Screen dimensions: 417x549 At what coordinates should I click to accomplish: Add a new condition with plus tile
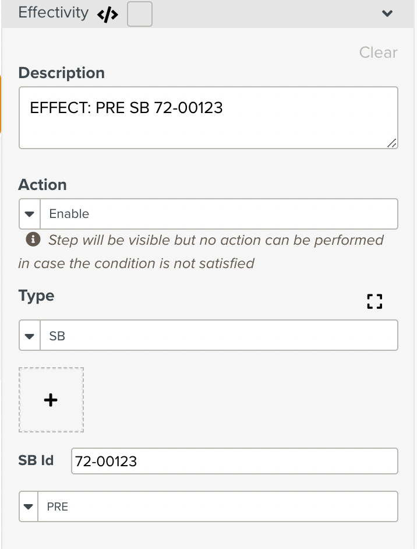click(x=51, y=400)
